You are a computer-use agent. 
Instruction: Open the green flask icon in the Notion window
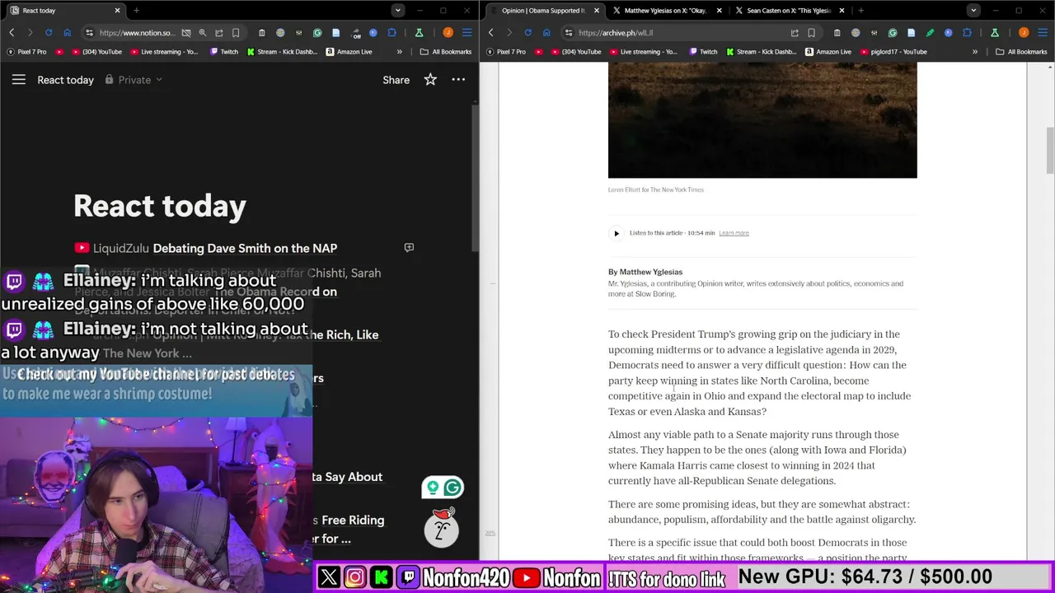click(x=419, y=33)
